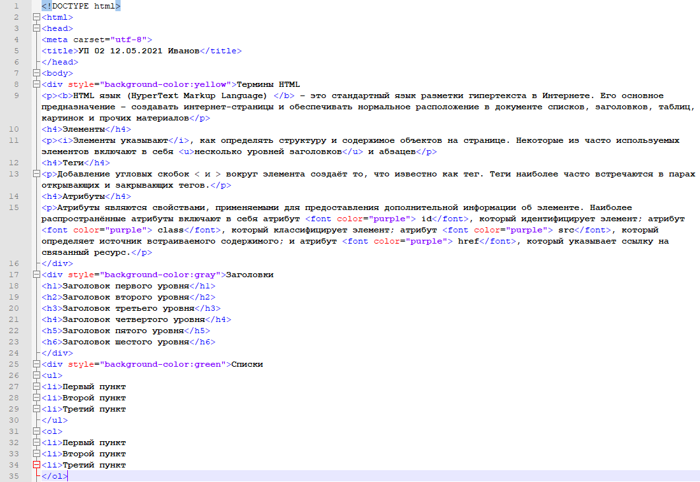Click the 'Заголовки' text on line 17
This screenshot has height=482, width=700.
click(250, 275)
